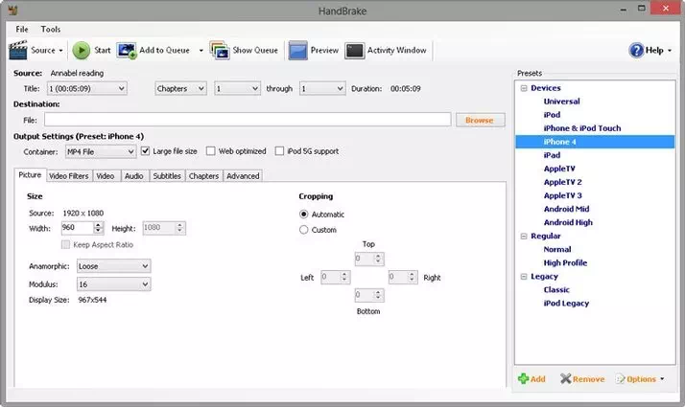Collapse the Regular preset group
The width and height of the screenshot is (685, 407).
coord(524,236)
